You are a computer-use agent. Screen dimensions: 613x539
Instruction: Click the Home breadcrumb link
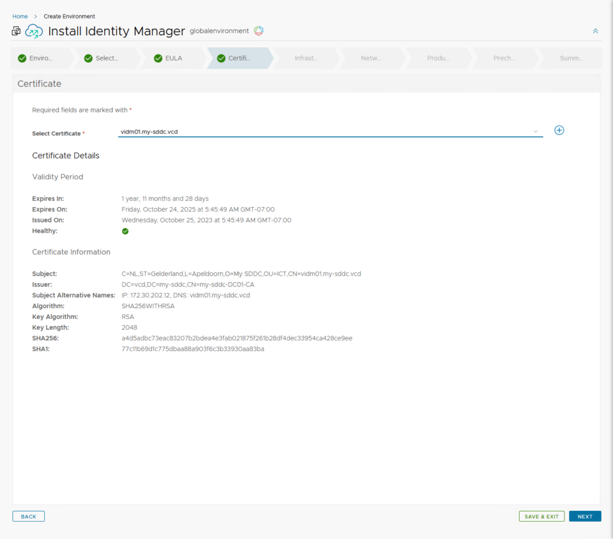coord(20,16)
